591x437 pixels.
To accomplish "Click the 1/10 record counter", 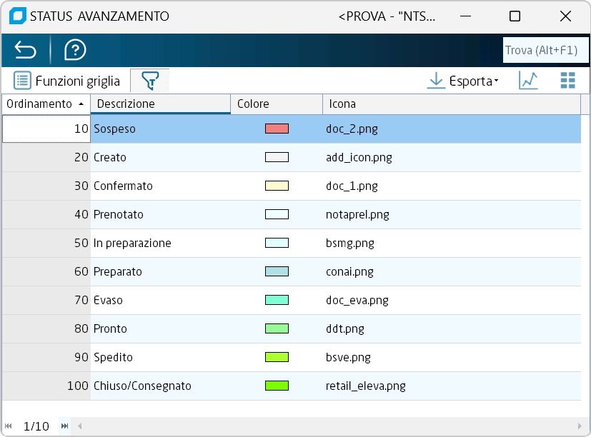I will (36, 426).
